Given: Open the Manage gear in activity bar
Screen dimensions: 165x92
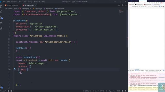Looking at the screenshot, I should click(x=1, y=87).
